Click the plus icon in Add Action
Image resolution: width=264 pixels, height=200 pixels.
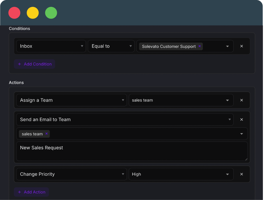[20, 192]
